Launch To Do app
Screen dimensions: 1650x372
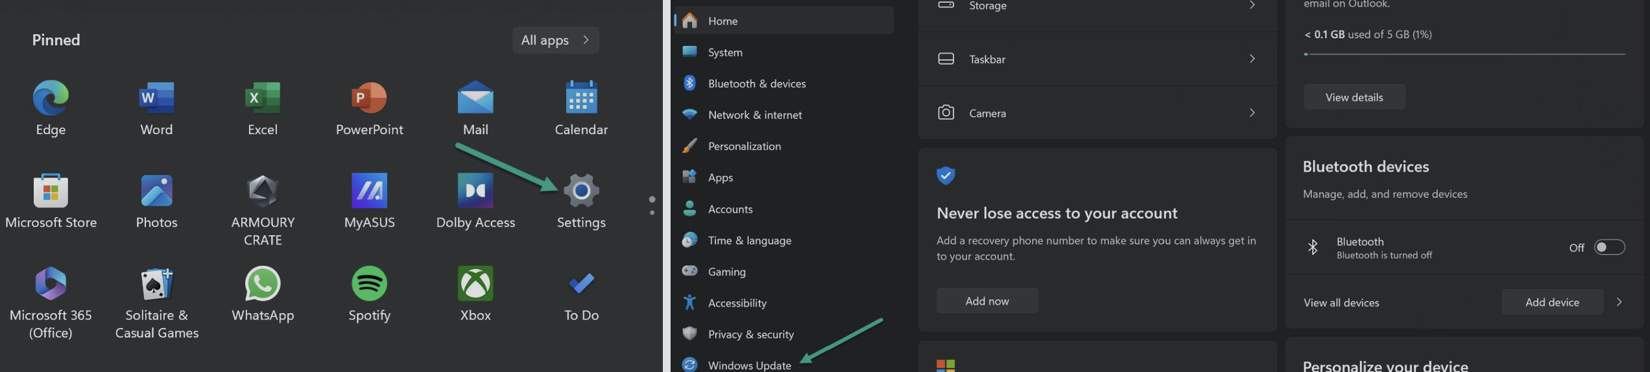pyautogui.click(x=581, y=283)
